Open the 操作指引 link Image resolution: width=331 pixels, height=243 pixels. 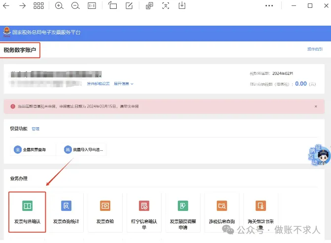[315, 49]
